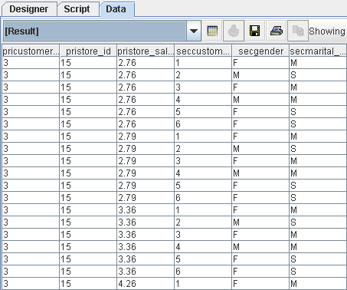
Task: Select the first cell with value 2.79
Action: coord(146,137)
